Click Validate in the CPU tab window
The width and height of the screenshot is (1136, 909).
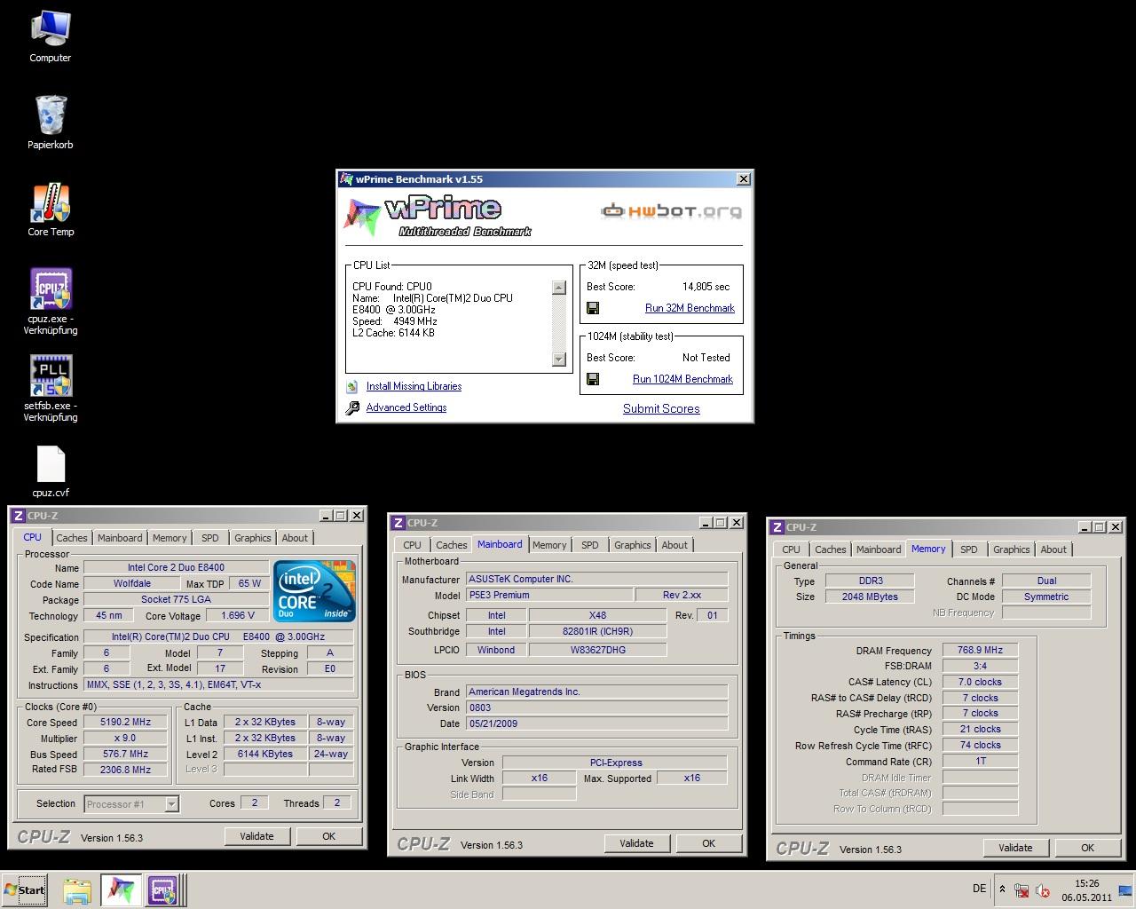point(256,836)
